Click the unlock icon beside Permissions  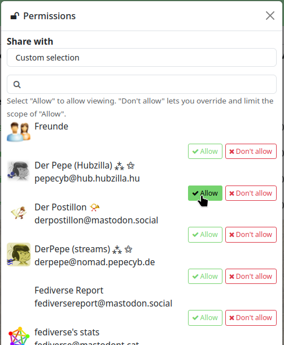coord(15,16)
